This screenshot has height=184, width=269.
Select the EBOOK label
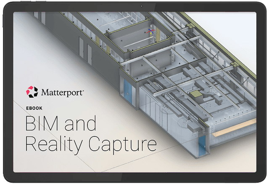34,108
